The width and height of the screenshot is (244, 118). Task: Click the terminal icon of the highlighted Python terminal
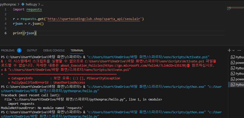[232, 85]
